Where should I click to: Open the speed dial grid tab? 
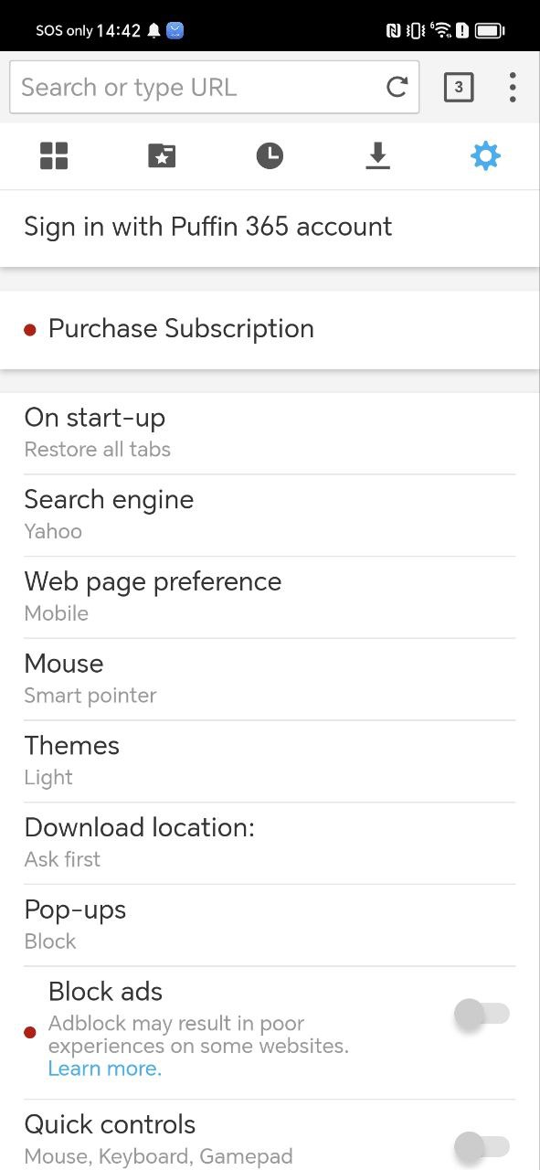click(x=54, y=156)
